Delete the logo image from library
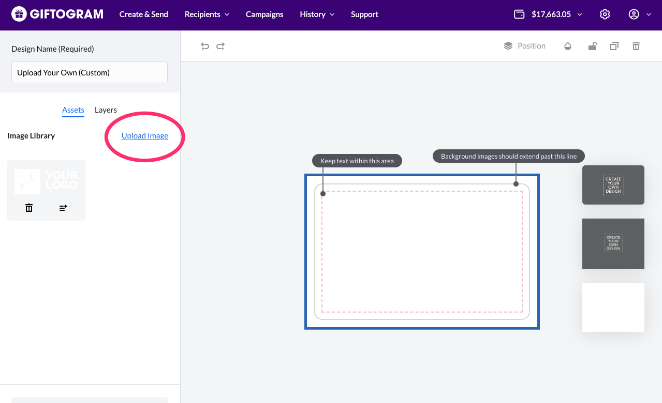The width and height of the screenshot is (662, 403). pos(29,208)
